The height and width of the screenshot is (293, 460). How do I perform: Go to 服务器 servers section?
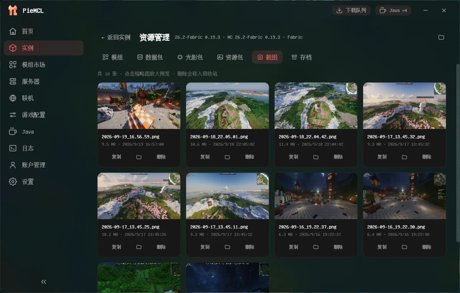[x=43, y=82]
